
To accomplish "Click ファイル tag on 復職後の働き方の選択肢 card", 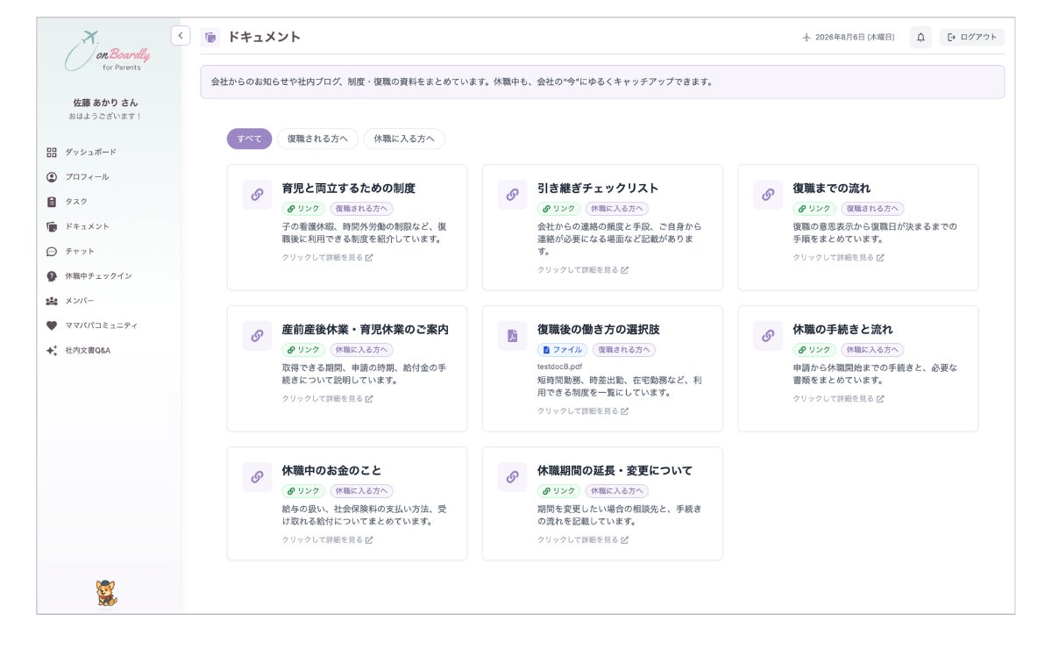I will (563, 349).
